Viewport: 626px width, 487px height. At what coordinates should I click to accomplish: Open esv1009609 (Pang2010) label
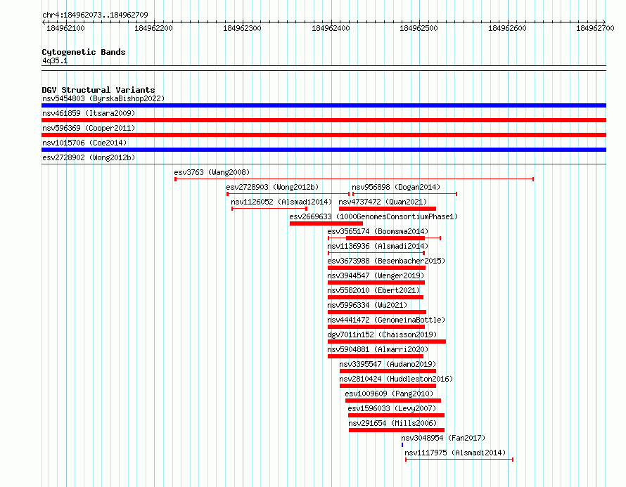pos(389,394)
